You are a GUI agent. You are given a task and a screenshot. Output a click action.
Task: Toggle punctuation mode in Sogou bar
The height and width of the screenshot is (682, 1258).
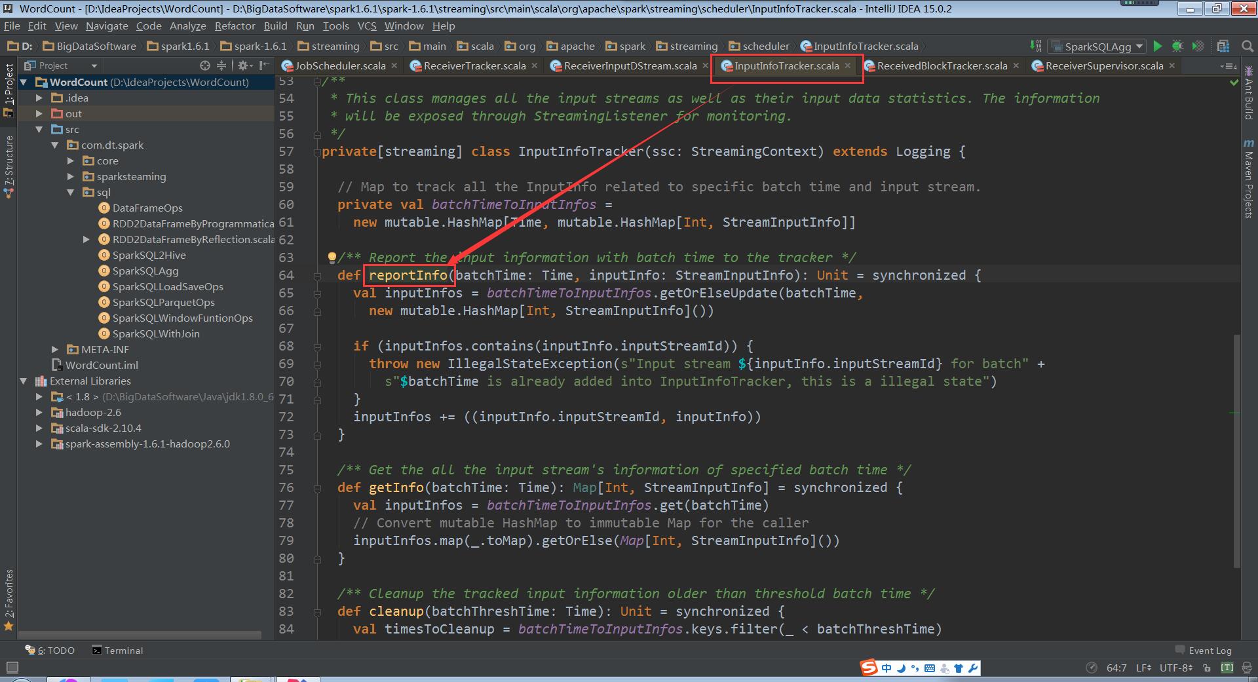point(915,668)
